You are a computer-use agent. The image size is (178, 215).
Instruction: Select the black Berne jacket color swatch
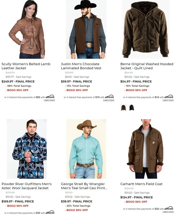click(x=132, y=108)
